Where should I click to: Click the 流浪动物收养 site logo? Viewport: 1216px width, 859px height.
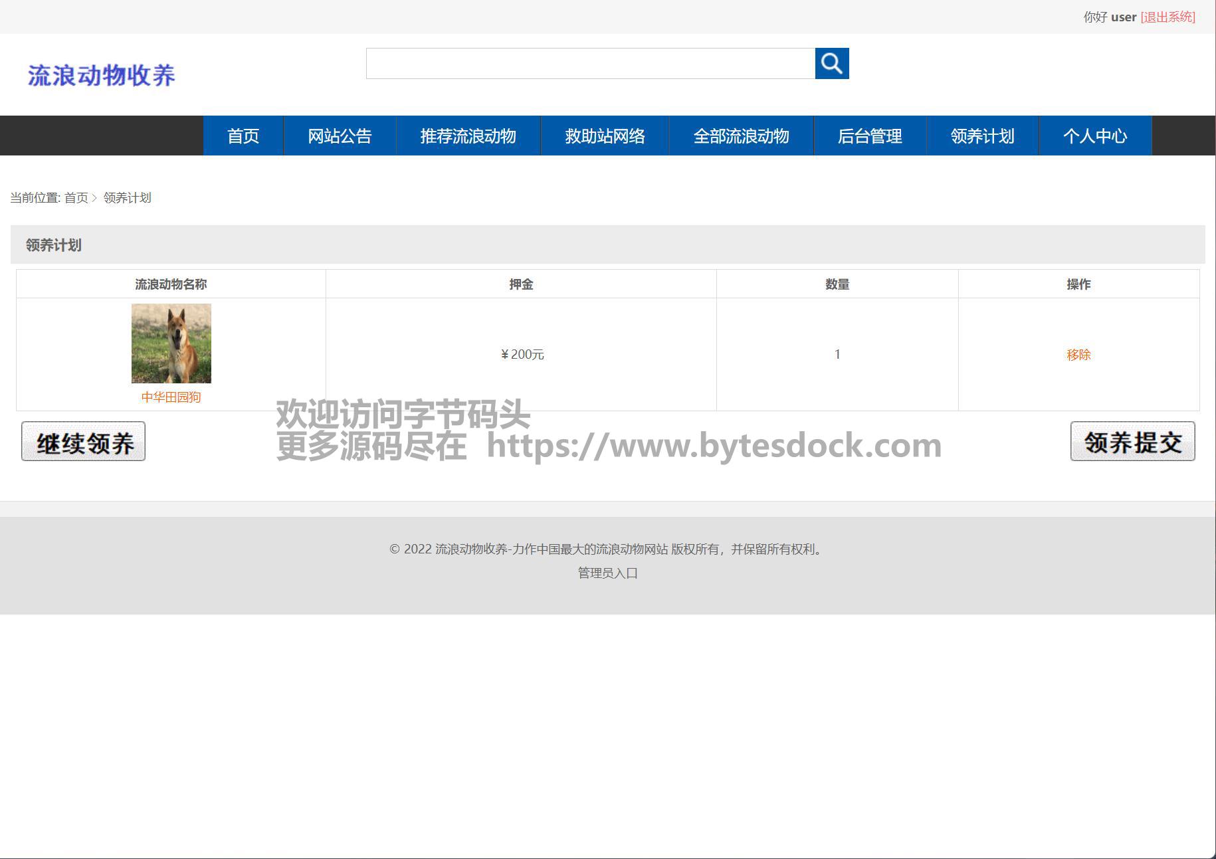click(102, 75)
